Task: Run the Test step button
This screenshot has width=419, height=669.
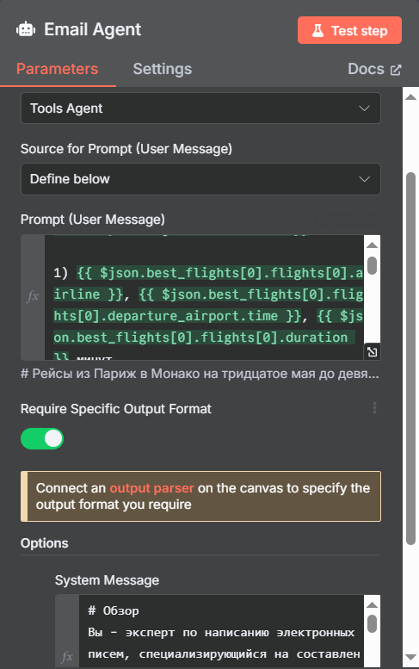Action: [349, 30]
